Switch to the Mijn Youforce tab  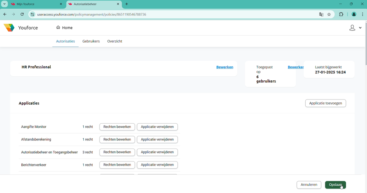[x=37, y=4]
